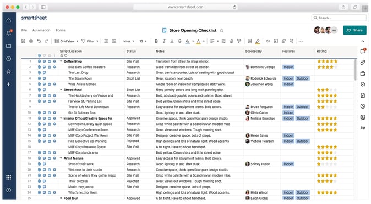Screen dimensions: 371x204
Task: Click the Indent icon in toolbar
Action: (114, 41)
